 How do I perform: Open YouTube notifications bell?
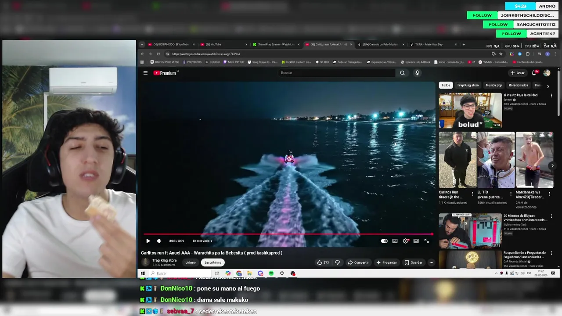click(x=534, y=73)
